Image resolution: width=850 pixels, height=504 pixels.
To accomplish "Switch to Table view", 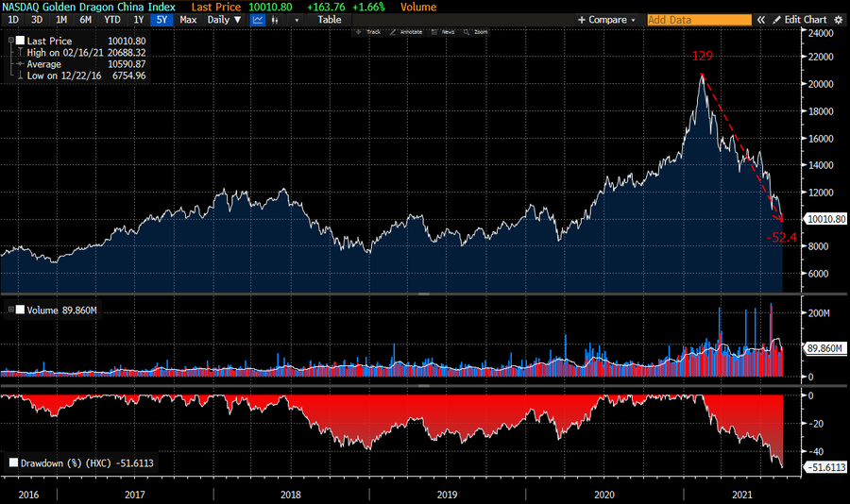I will coord(330,20).
